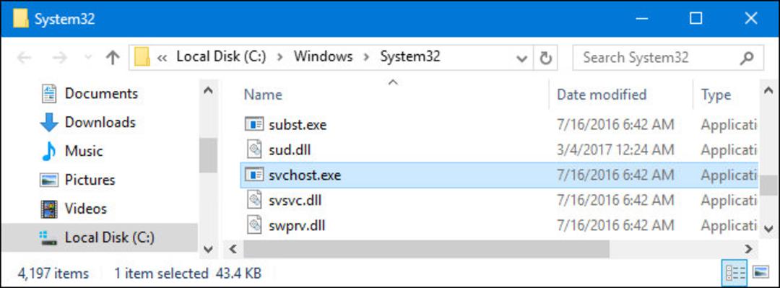Open Music in navigation pane

pos(83,151)
